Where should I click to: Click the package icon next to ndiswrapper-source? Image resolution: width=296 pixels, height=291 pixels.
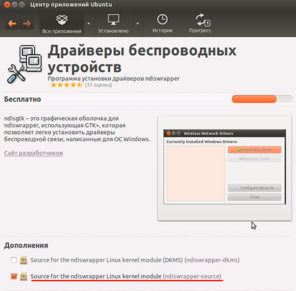tap(24, 276)
